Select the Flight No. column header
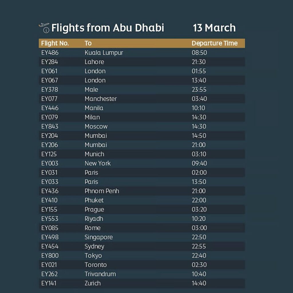Image resolution: width=293 pixels, height=293 pixels. [x=55, y=43]
